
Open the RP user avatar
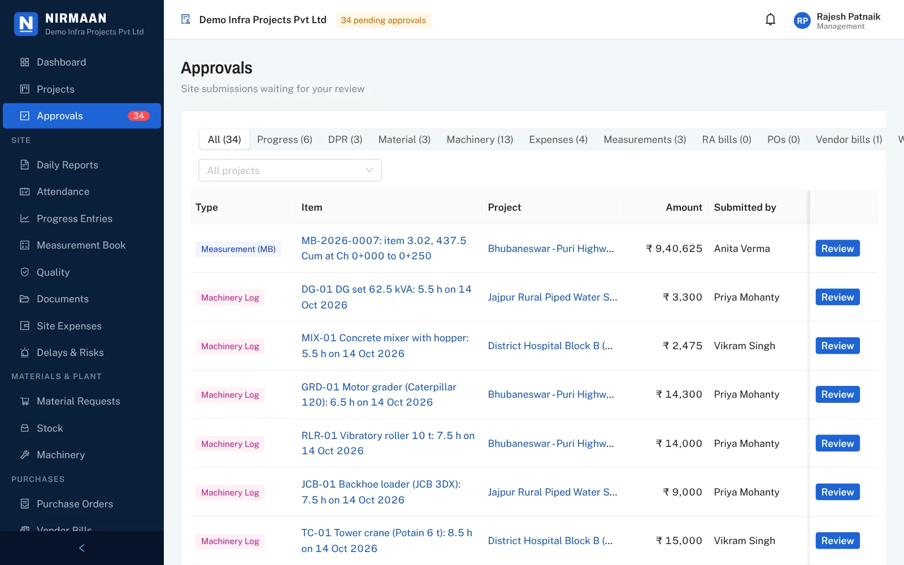802,21
